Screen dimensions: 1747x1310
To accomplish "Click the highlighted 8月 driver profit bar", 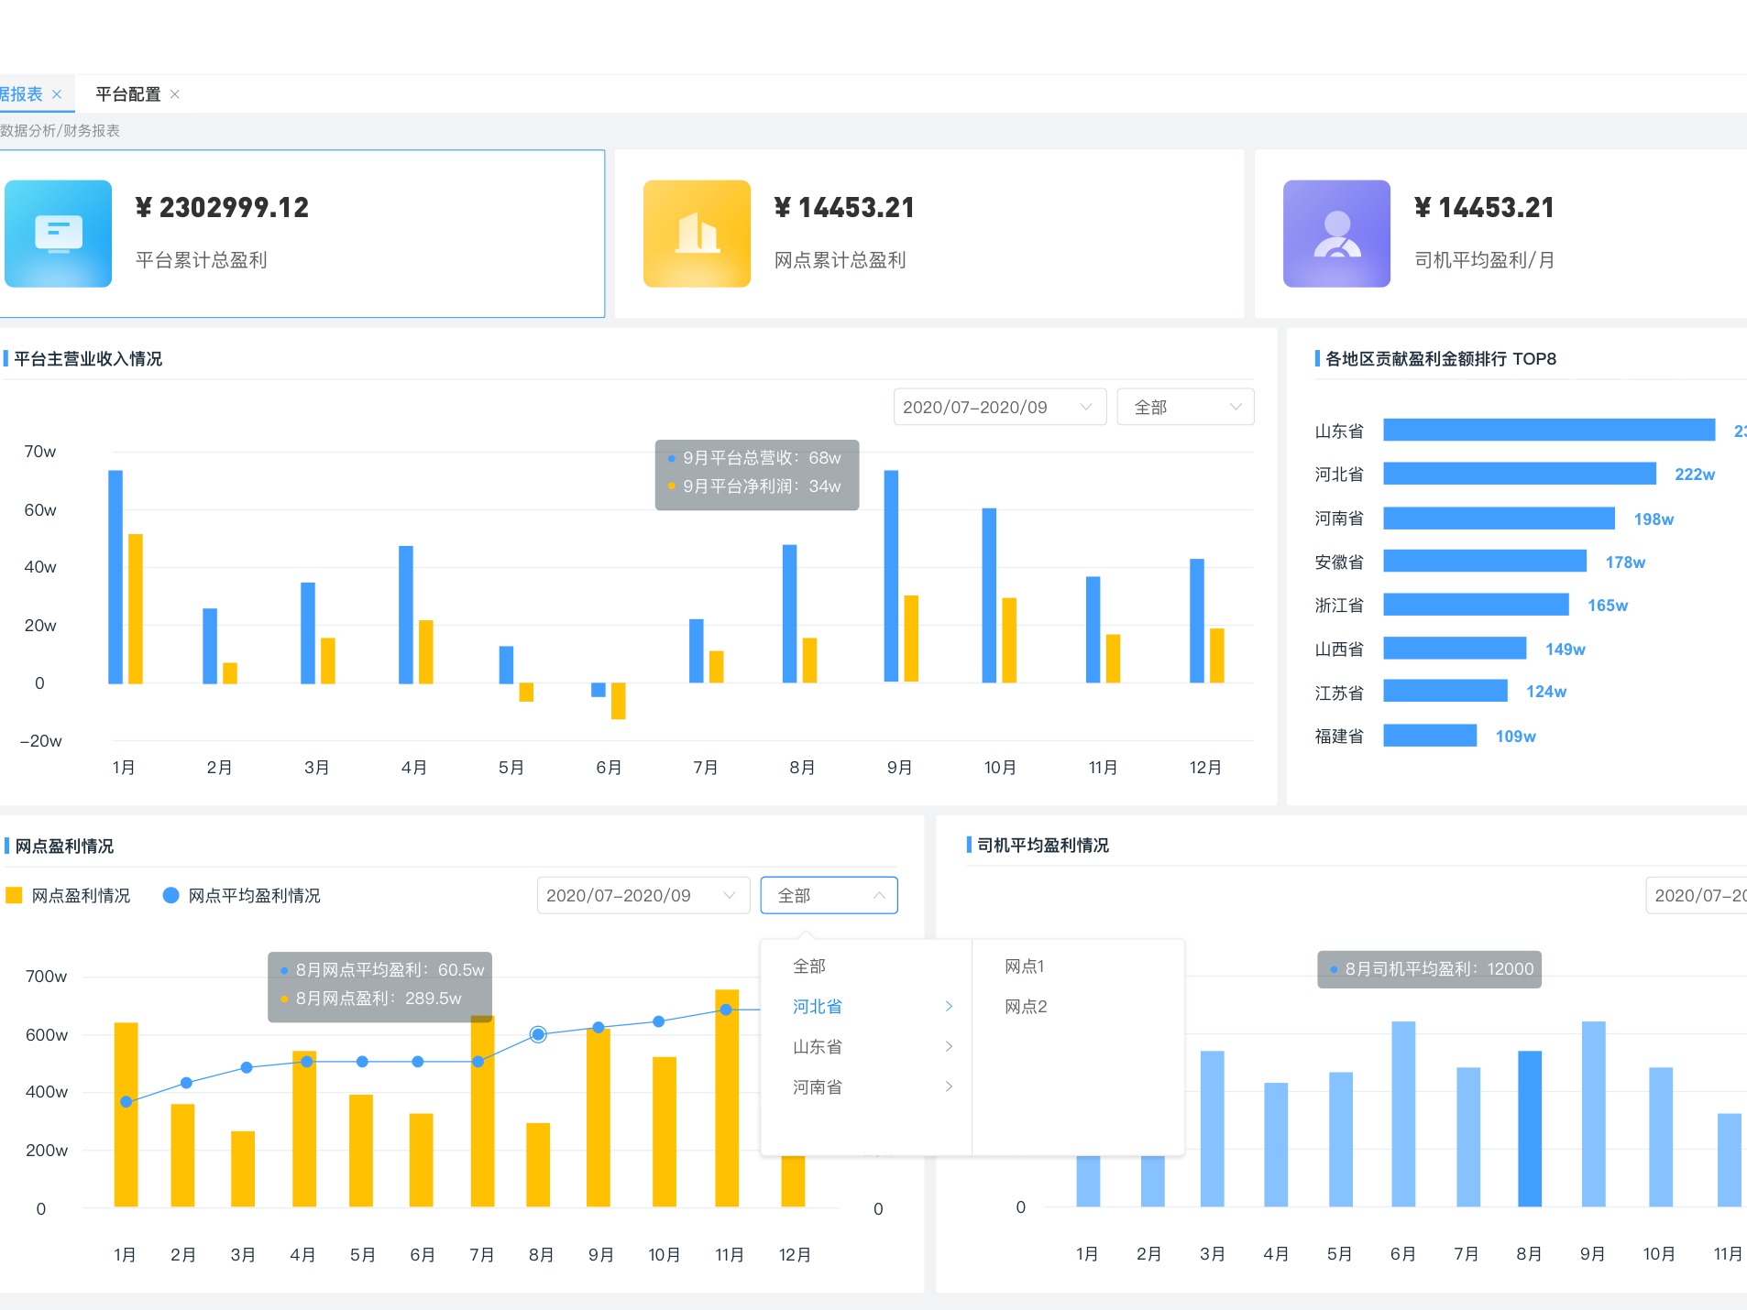I will 1529,1128.
